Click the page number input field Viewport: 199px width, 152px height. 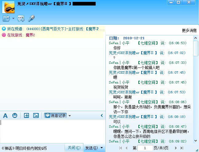(x=145, y=148)
